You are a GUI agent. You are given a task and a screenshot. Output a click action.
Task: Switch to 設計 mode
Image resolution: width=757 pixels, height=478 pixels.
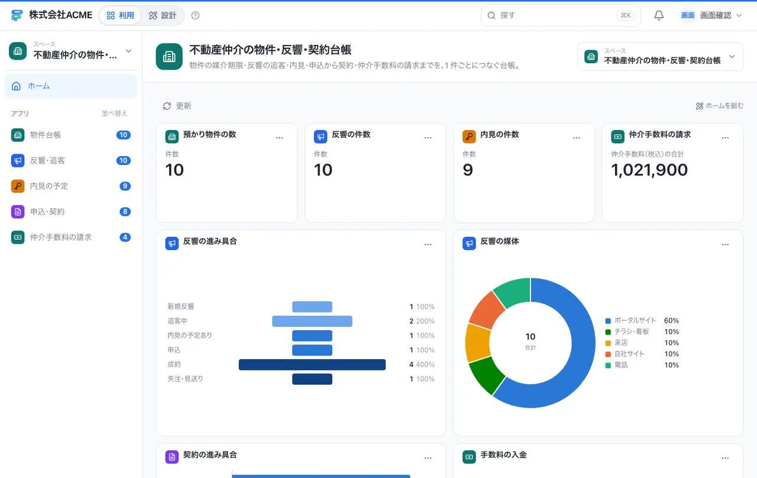coord(163,15)
